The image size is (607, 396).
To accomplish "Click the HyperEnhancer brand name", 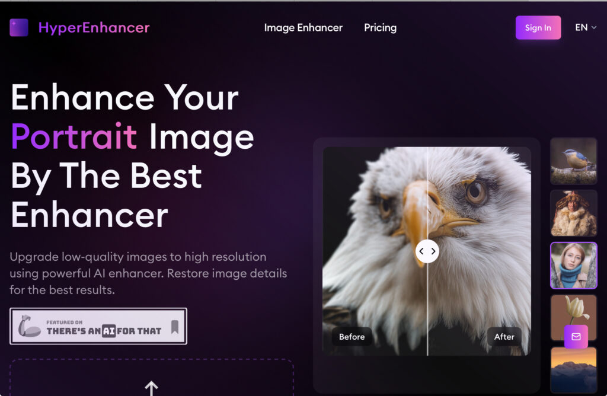I will (94, 27).
